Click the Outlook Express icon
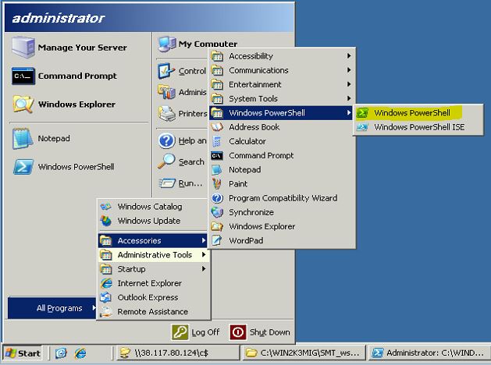This screenshot has width=491, height=365. pos(105,297)
